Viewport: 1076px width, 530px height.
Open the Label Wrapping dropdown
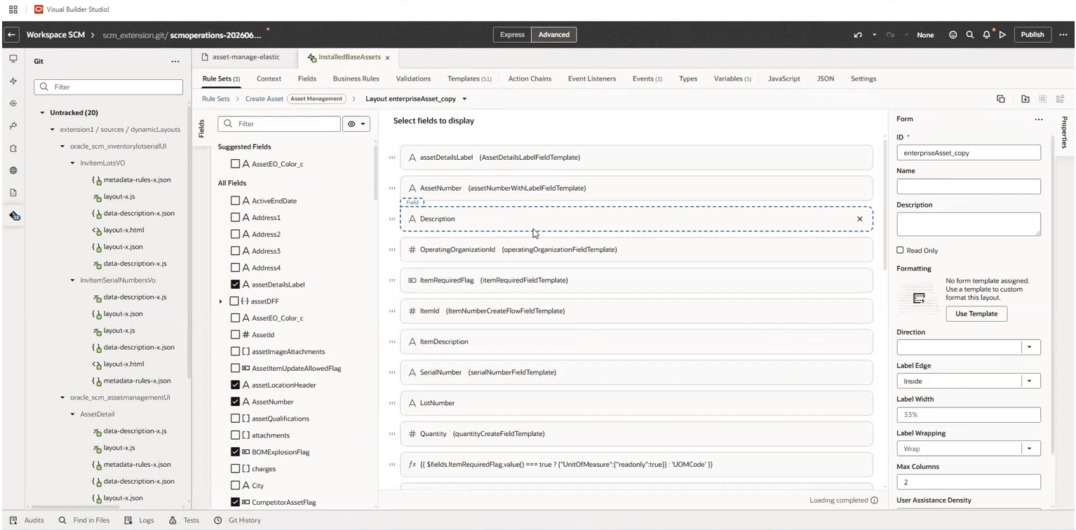(1030, 449)
